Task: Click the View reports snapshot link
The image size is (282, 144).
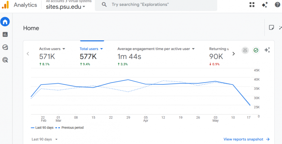Action: 247,139
